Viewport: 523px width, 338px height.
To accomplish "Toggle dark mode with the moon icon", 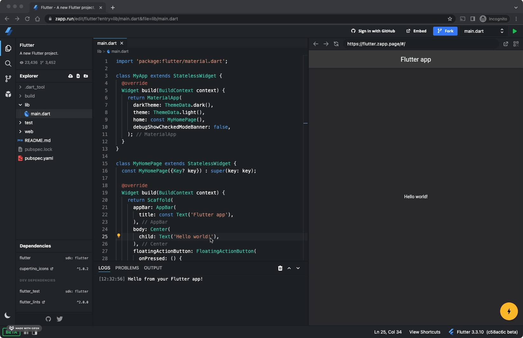I will [8, 315].
